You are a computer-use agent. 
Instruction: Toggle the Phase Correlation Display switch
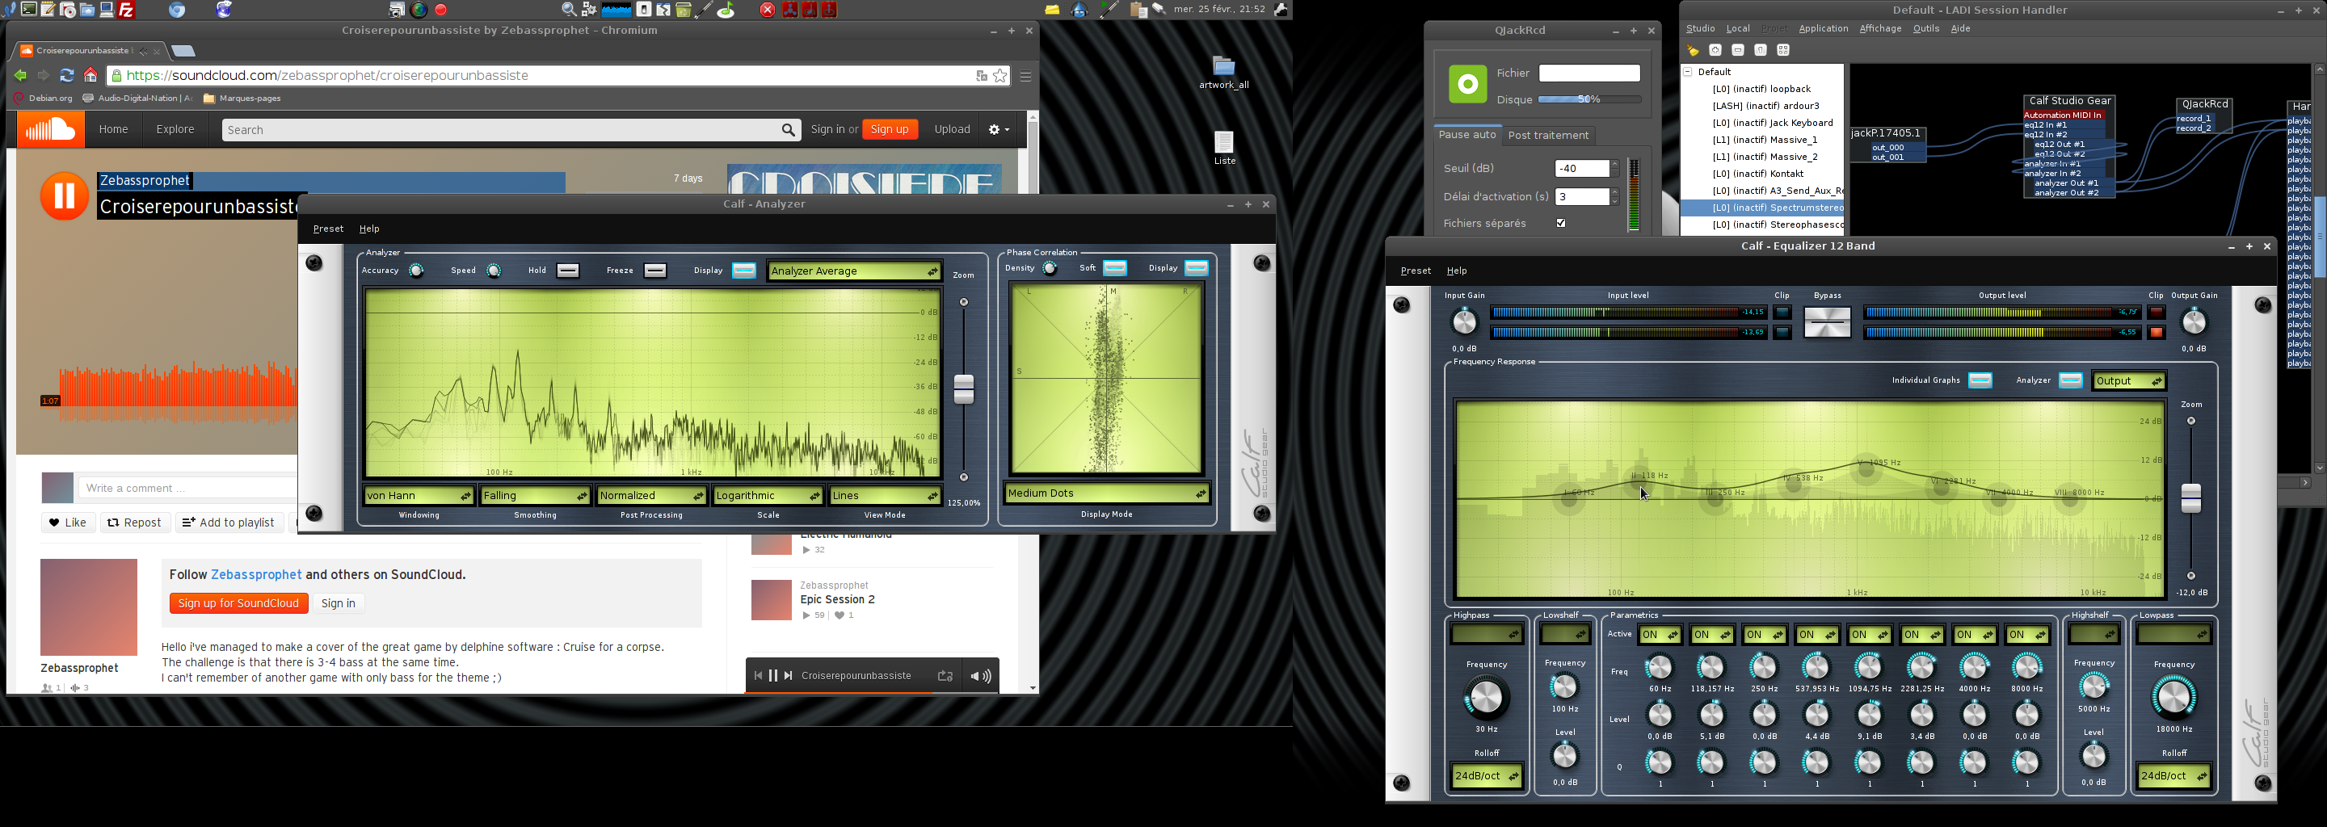point(1197,268)
